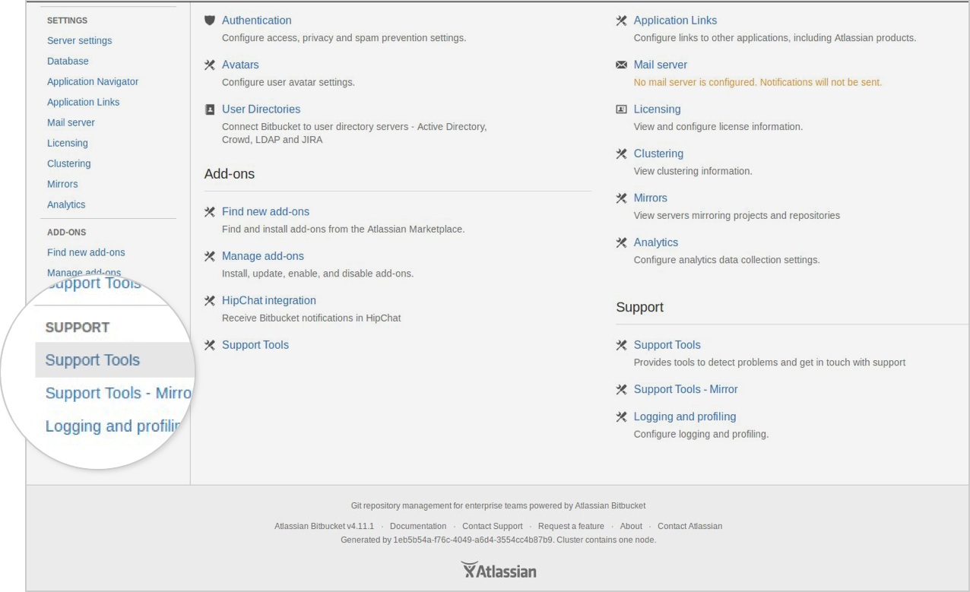Click the tools icon next to HipChat integration
Viewport: 970px width, 592px height.
click(210, 301)
